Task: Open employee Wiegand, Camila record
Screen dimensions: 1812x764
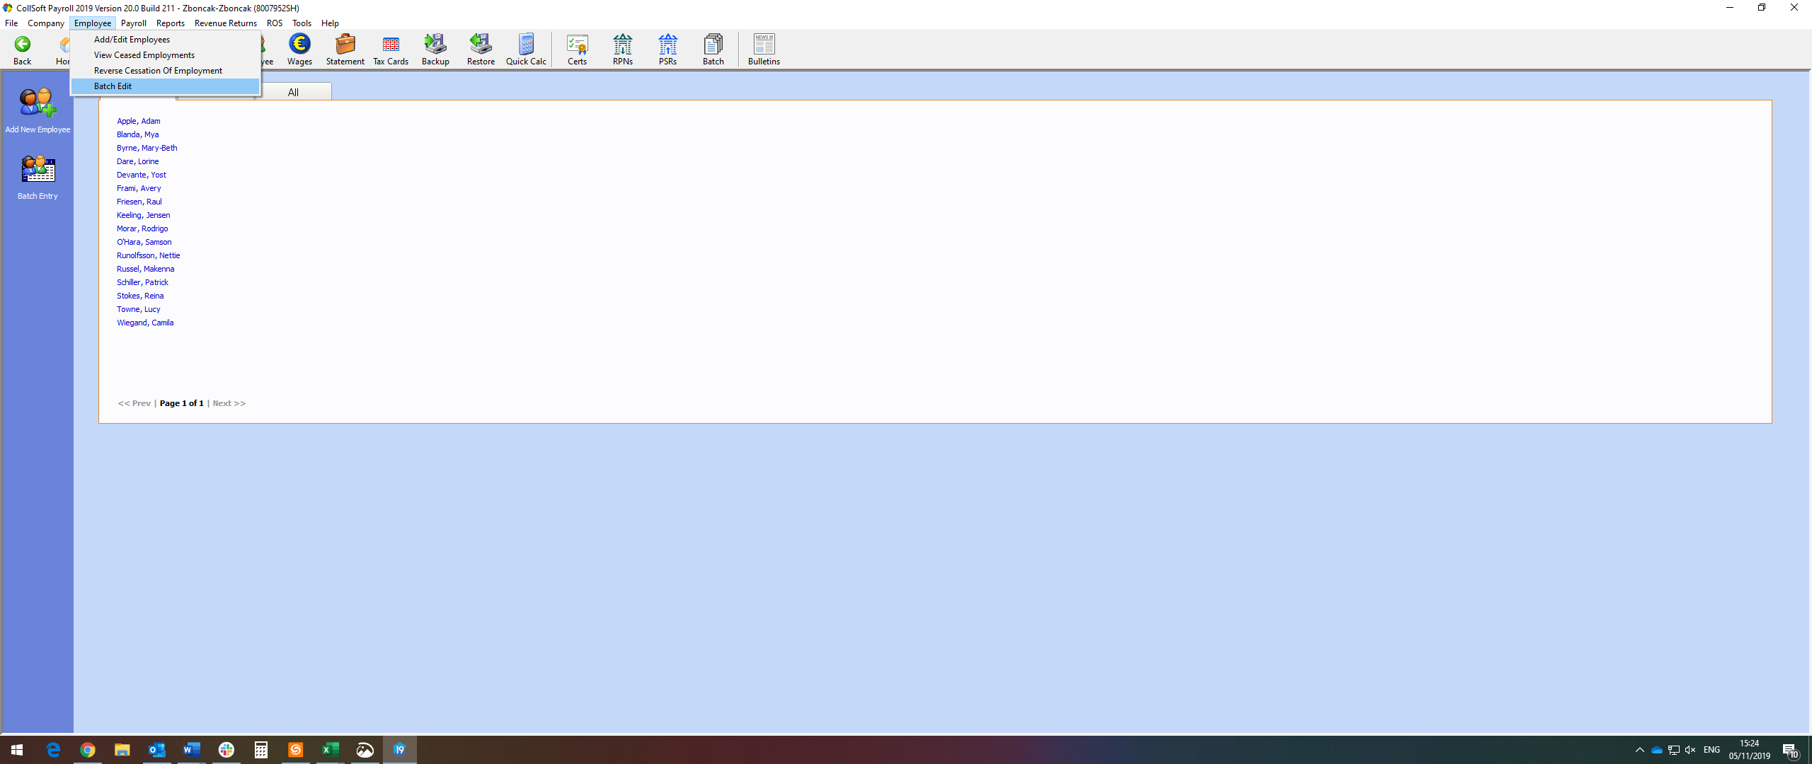Action: point(145,323)
